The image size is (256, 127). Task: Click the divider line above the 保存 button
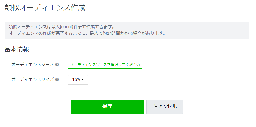pos(127,92)
